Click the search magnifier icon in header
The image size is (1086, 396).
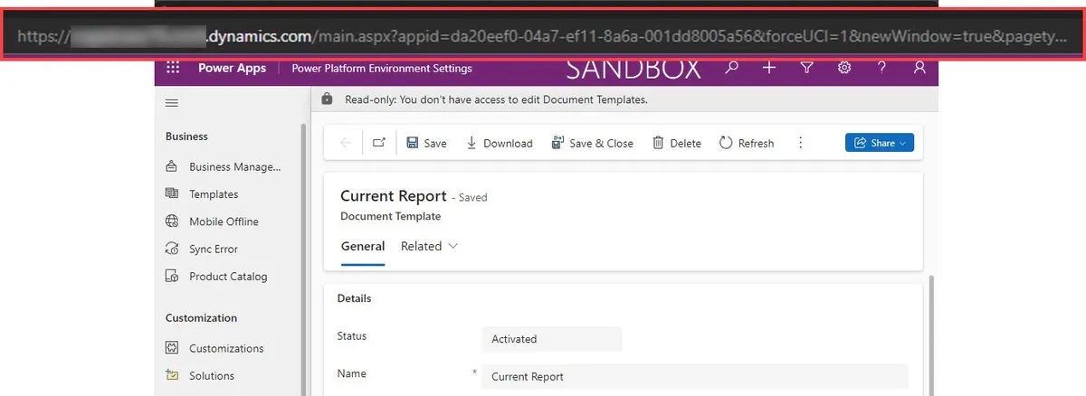click(x=732, y=68)
